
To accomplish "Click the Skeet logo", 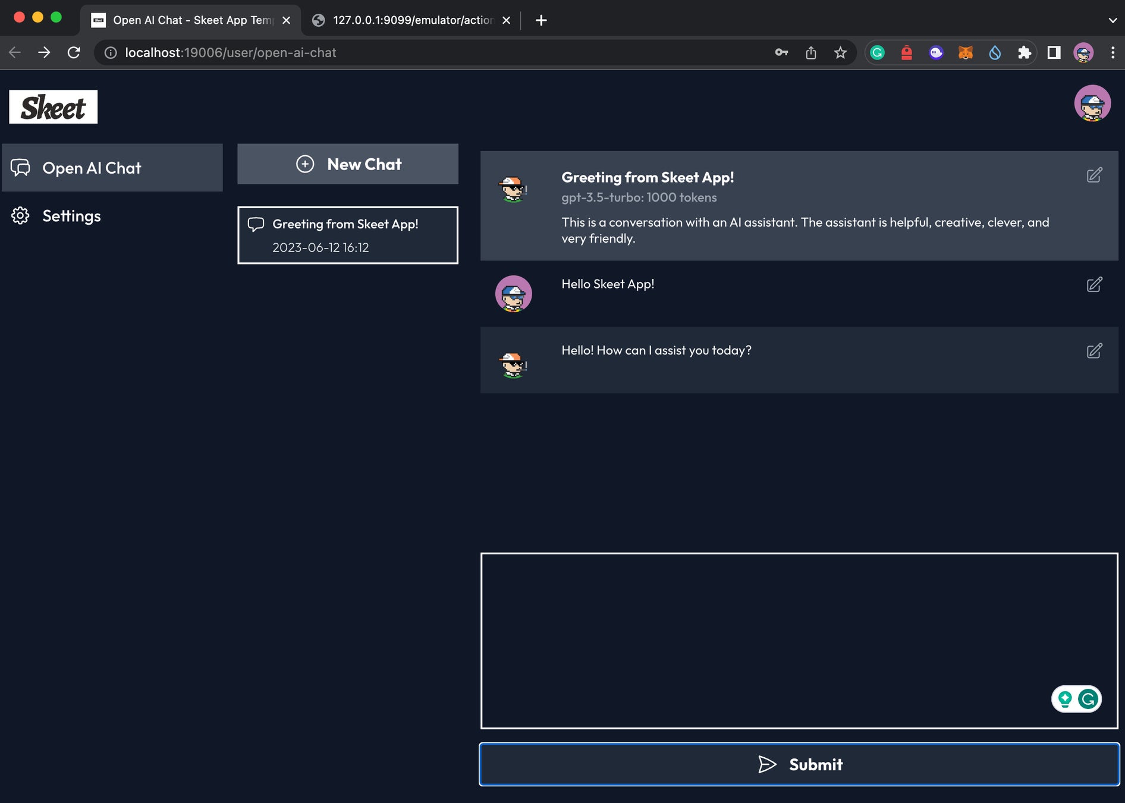I will [x=53, y=107].
